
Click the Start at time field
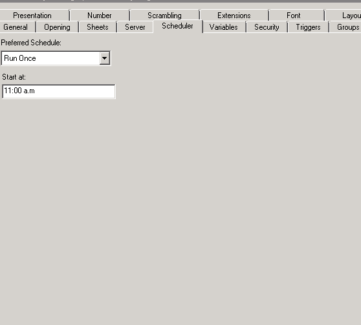[x=59, y=91]
